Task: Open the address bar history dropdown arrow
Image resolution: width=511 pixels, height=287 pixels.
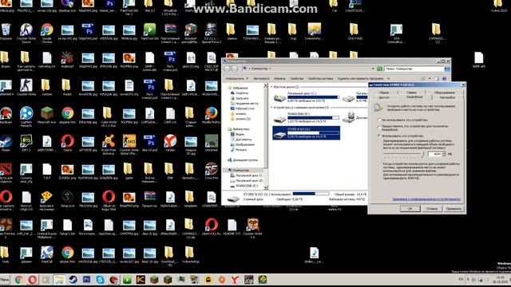Action: (x=373, y=69)
